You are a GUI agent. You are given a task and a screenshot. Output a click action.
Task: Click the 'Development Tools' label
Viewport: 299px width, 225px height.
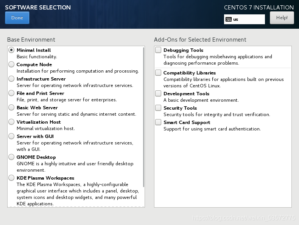(186, 93)
